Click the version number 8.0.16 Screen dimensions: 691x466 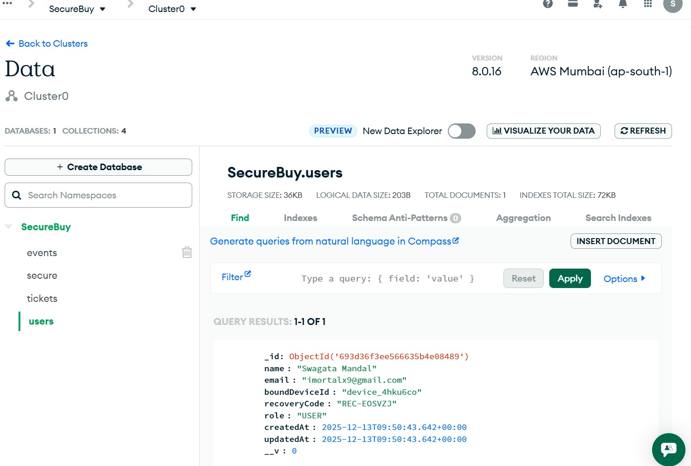(487, 71)
